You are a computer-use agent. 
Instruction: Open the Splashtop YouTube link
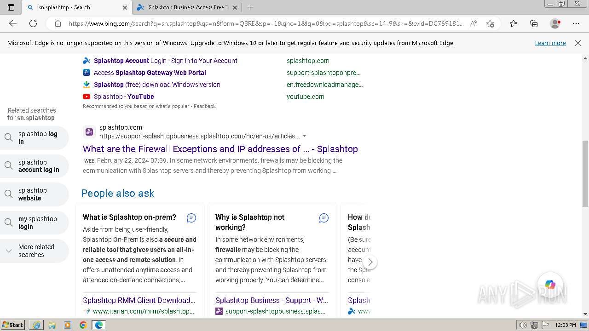click(124, 97)
